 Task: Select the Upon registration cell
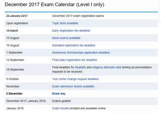(17, 23)
